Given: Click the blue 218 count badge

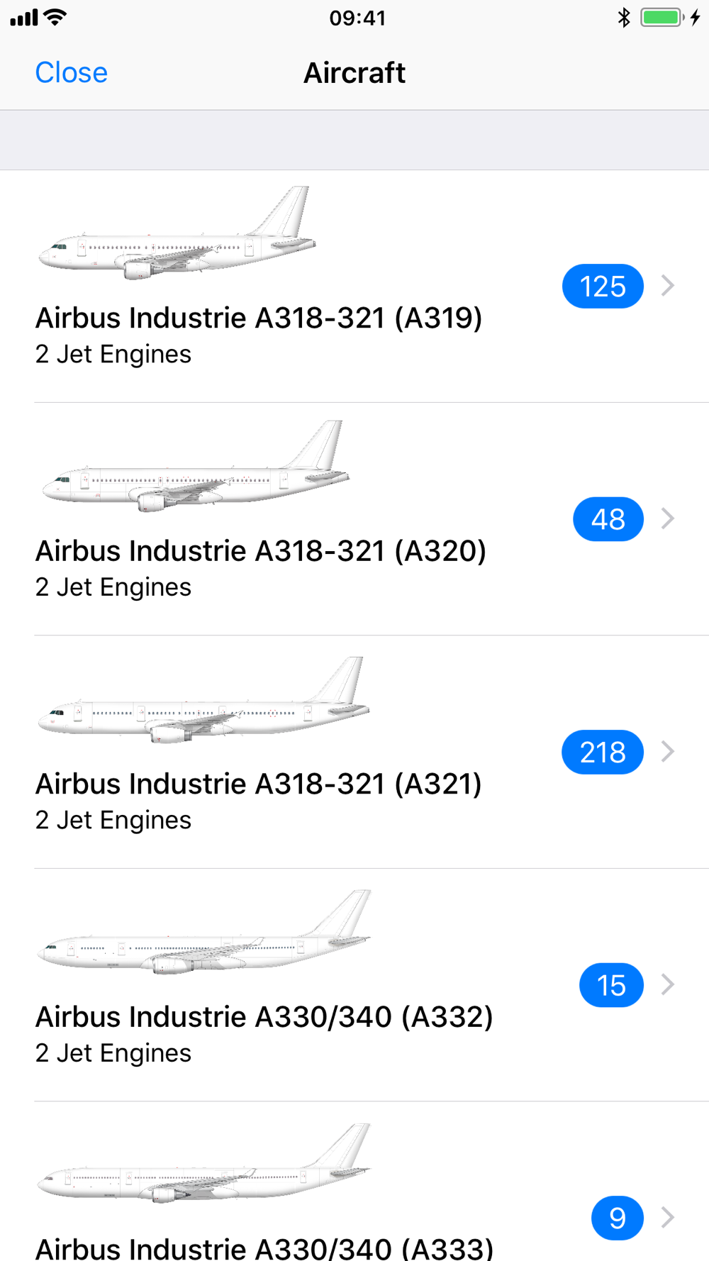Looking at the screenshot, I should pos(603,752).
